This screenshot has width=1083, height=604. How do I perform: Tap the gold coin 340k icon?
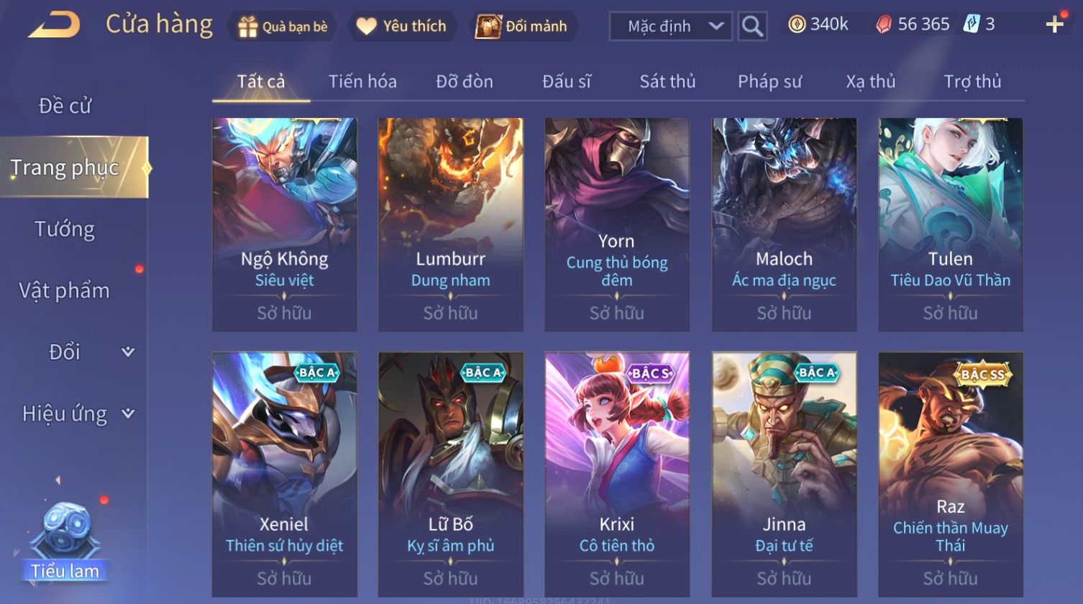[797, 24]
